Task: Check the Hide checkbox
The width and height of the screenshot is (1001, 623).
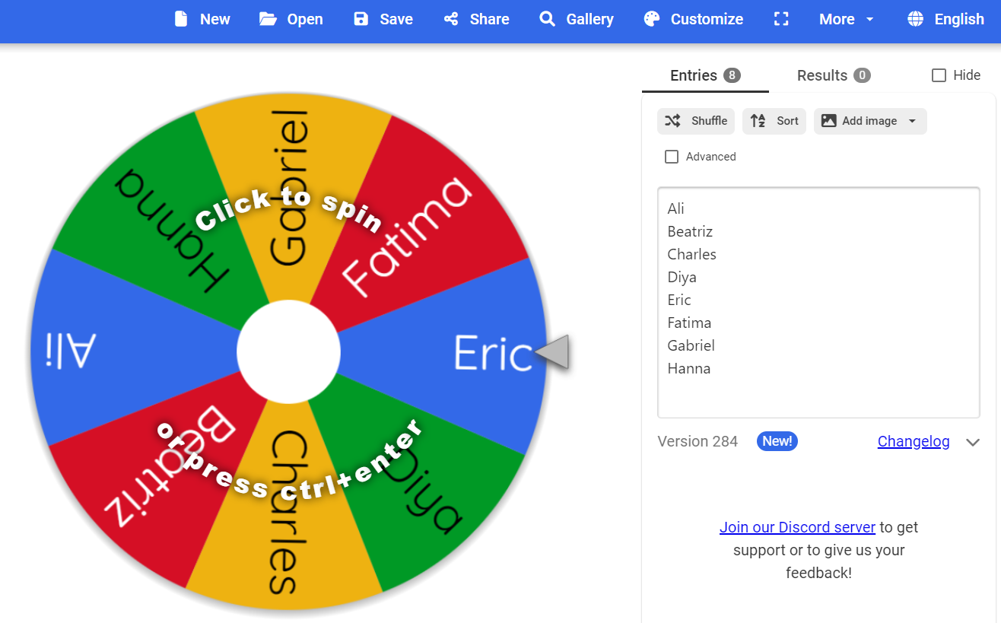Action: (939, 75)
